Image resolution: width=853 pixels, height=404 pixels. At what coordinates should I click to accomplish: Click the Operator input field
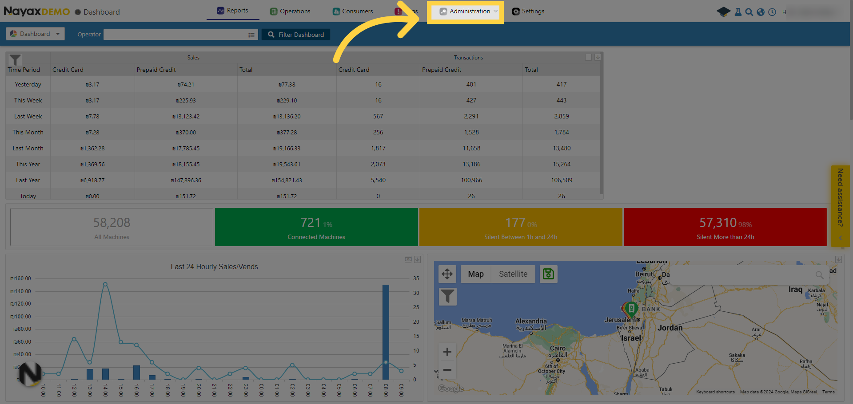coord(180,35)
